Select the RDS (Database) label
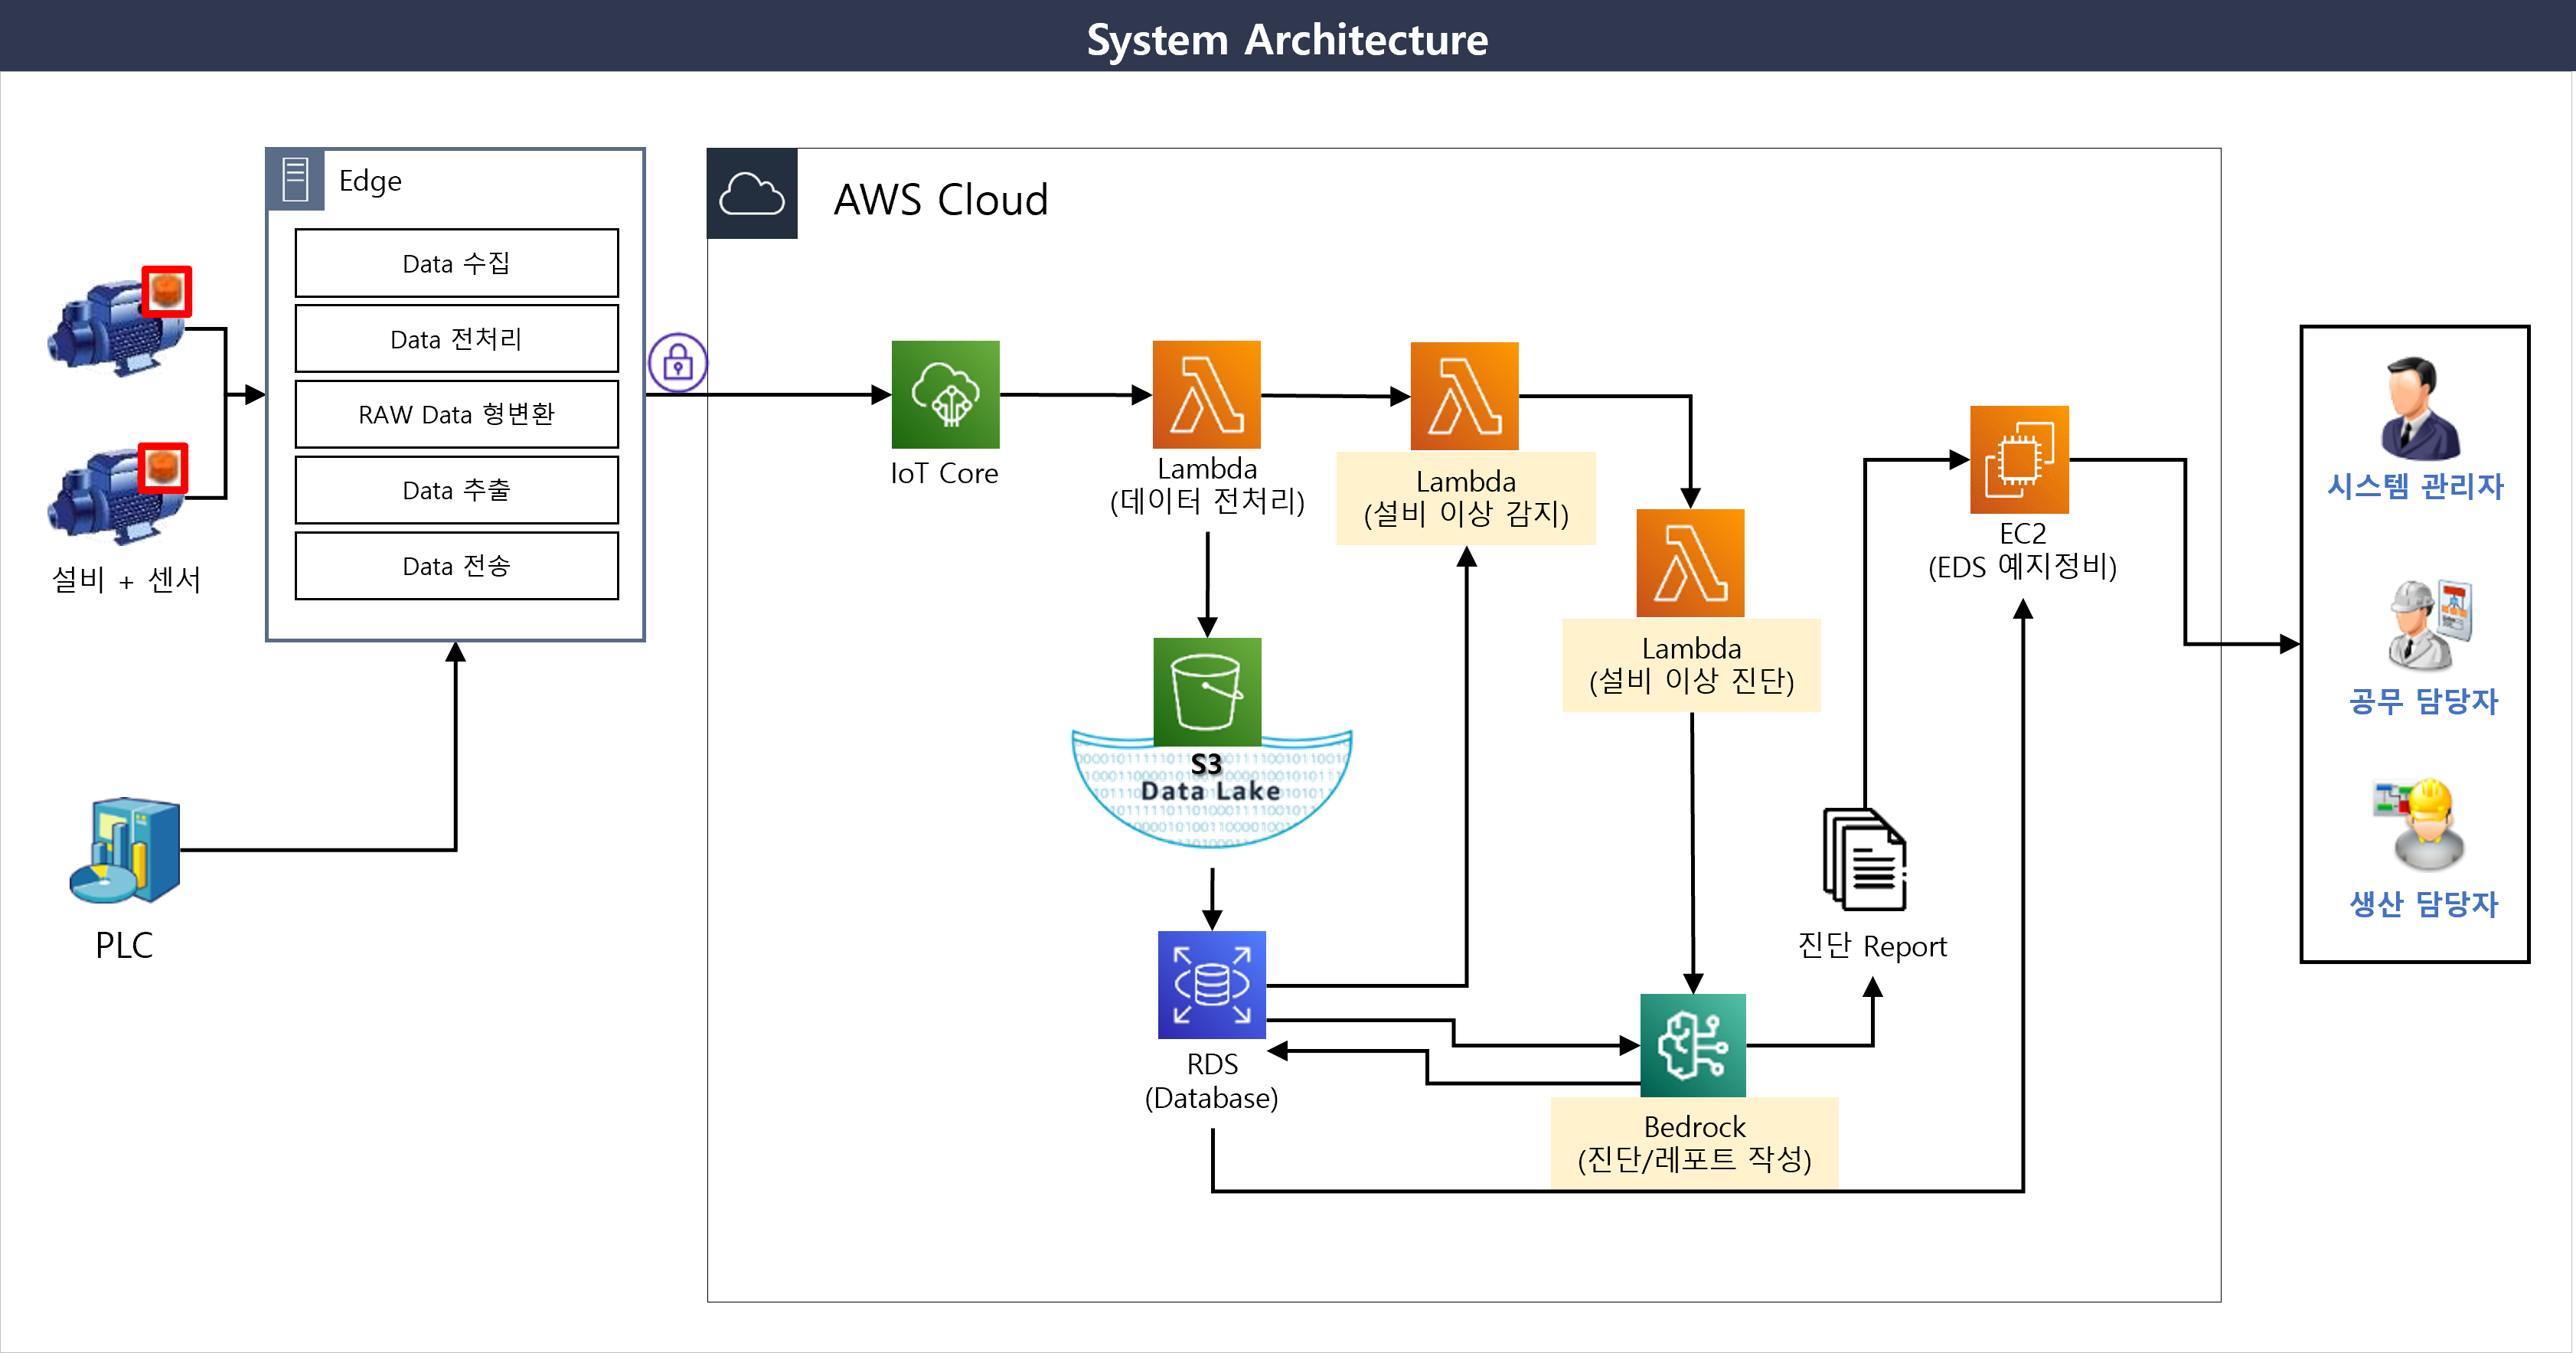This screenshot has height=1353, width=2576. click(1212, 1081)
